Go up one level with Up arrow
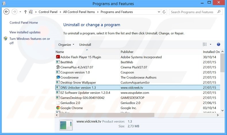Image resolution: width=227 pixels, height=135 pixels. (26, 12)
